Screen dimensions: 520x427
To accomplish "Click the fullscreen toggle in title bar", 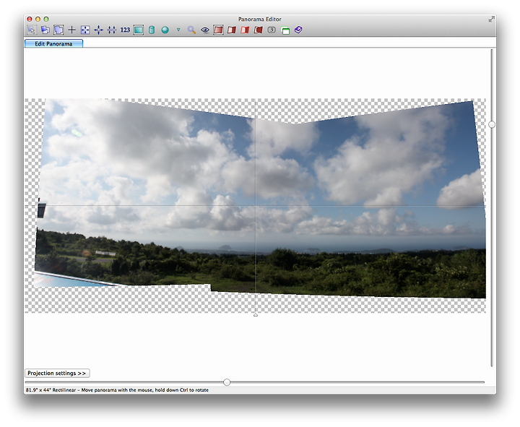I will [491, 20].
